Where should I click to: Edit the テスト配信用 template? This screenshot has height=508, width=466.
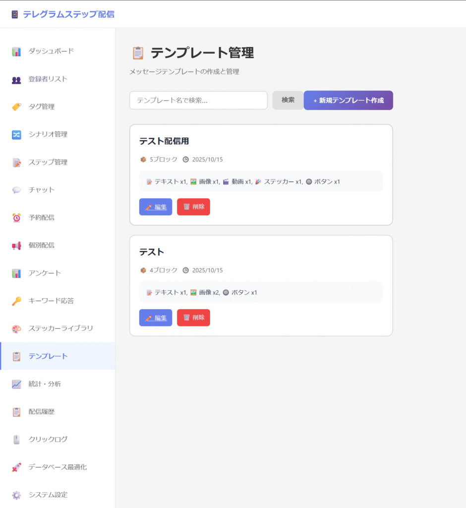(x=156, y=207)
